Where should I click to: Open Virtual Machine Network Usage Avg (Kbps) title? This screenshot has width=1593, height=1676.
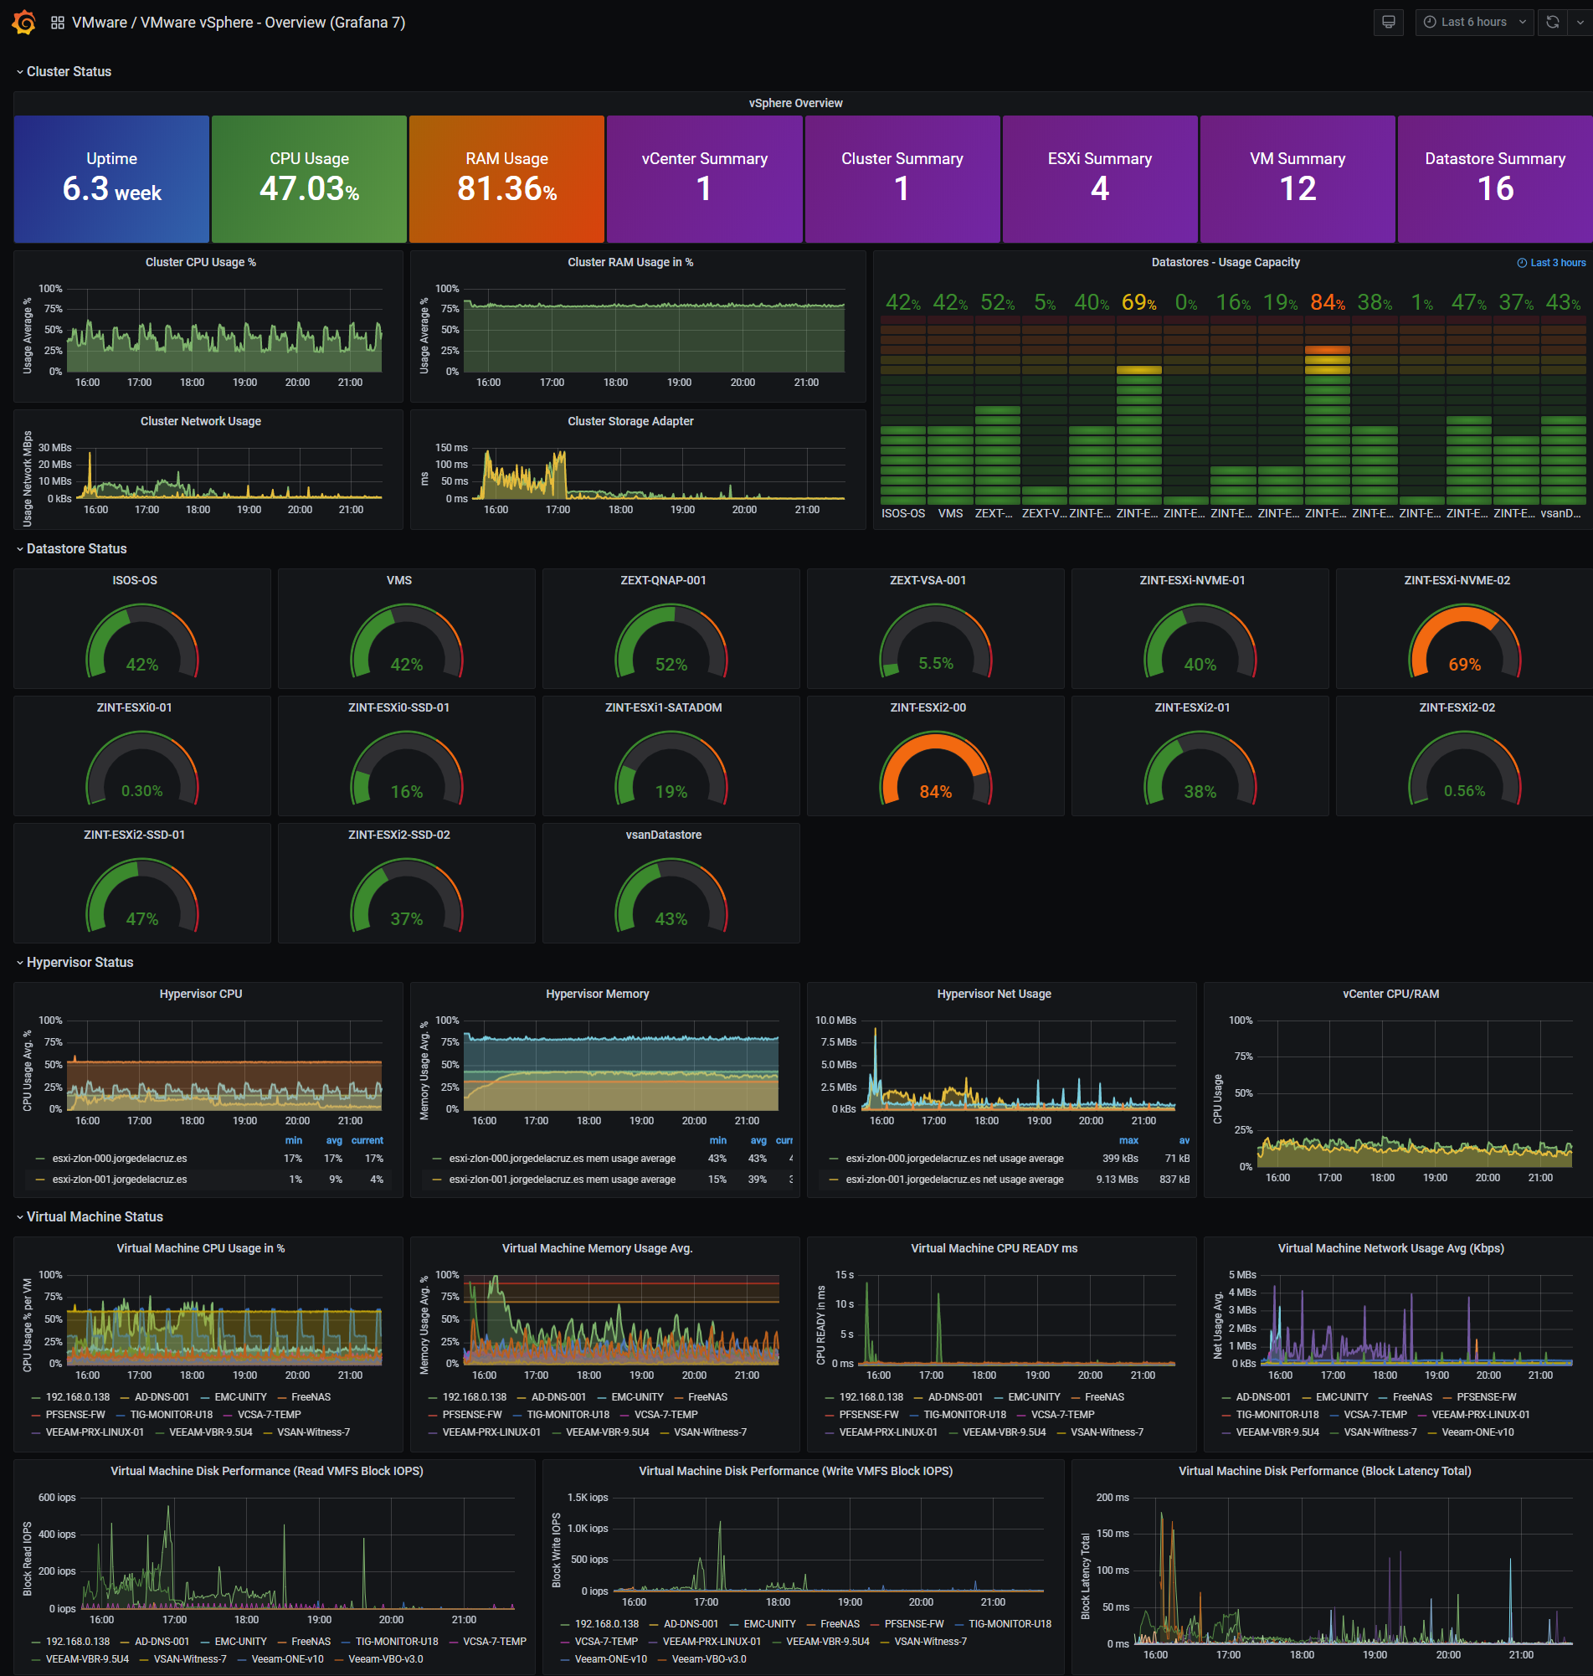(x=1390, y=1248)
